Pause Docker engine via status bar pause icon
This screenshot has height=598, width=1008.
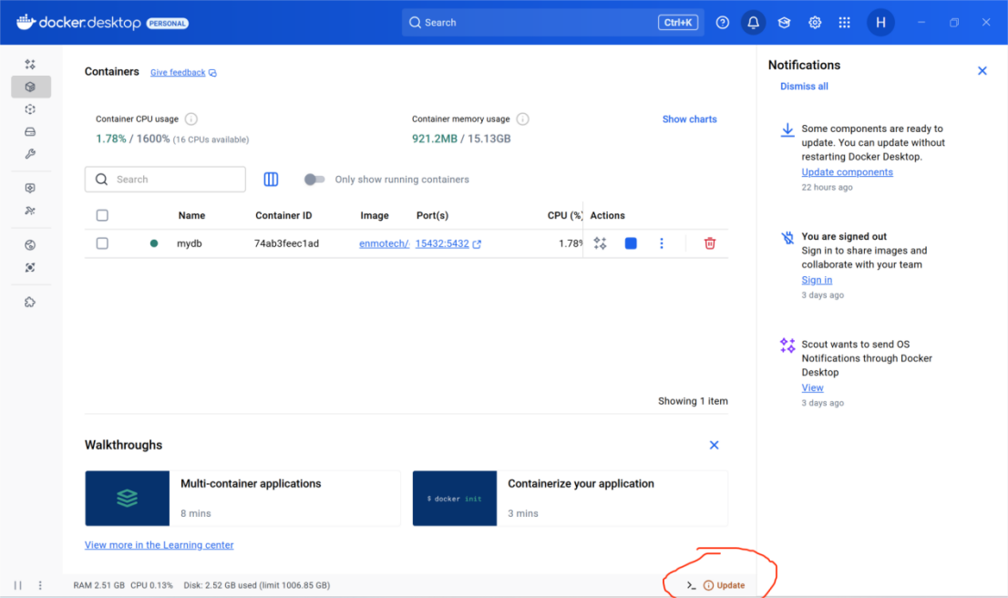click(18, 585)
